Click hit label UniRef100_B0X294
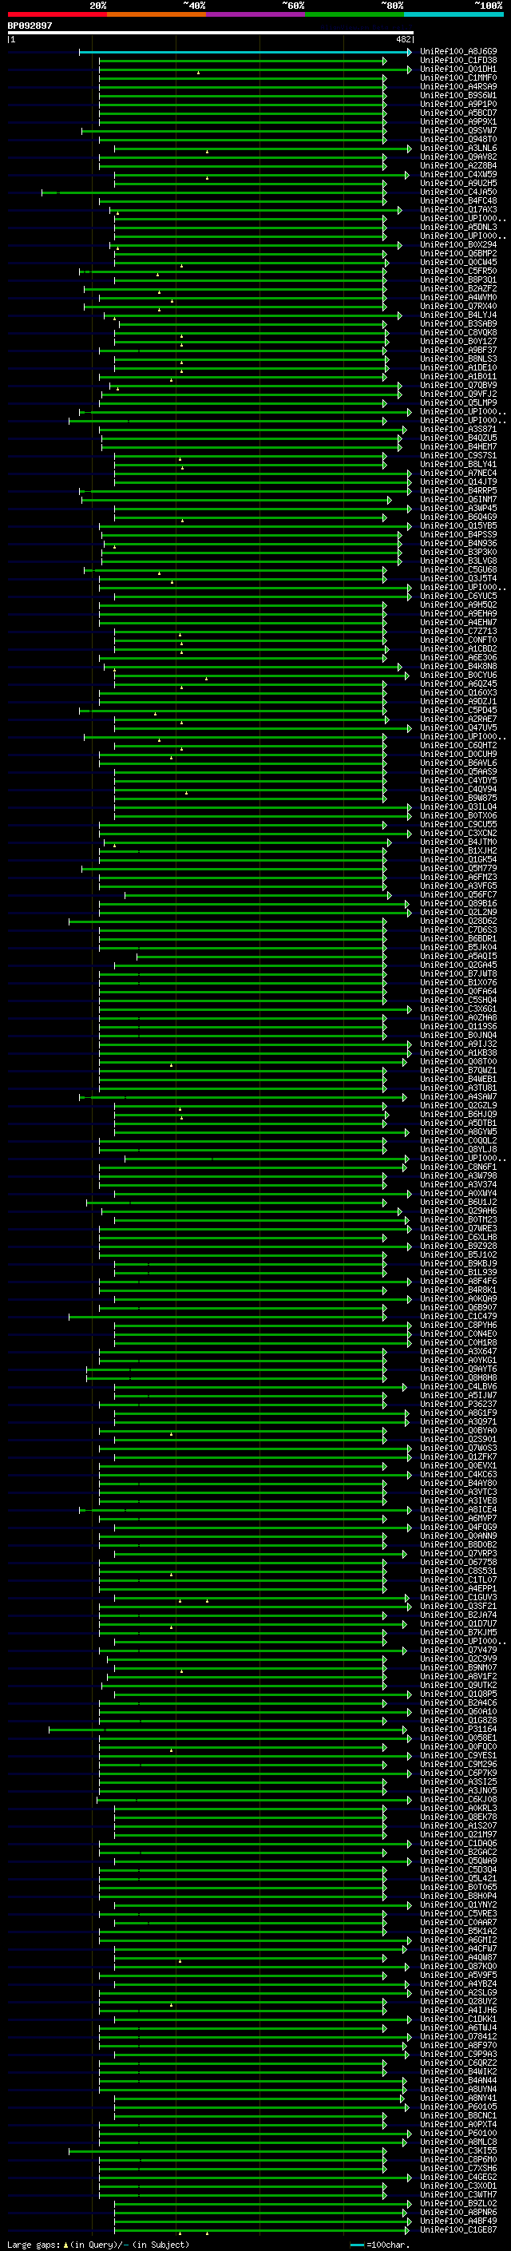Screen dimensions: 511x2251 (x=458, y=244)
